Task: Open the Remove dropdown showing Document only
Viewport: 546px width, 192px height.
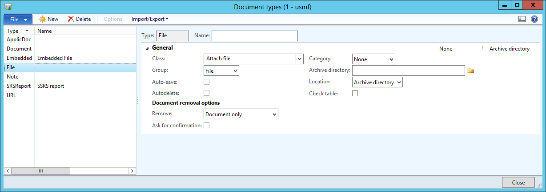Action: click(x=273, y=114)
